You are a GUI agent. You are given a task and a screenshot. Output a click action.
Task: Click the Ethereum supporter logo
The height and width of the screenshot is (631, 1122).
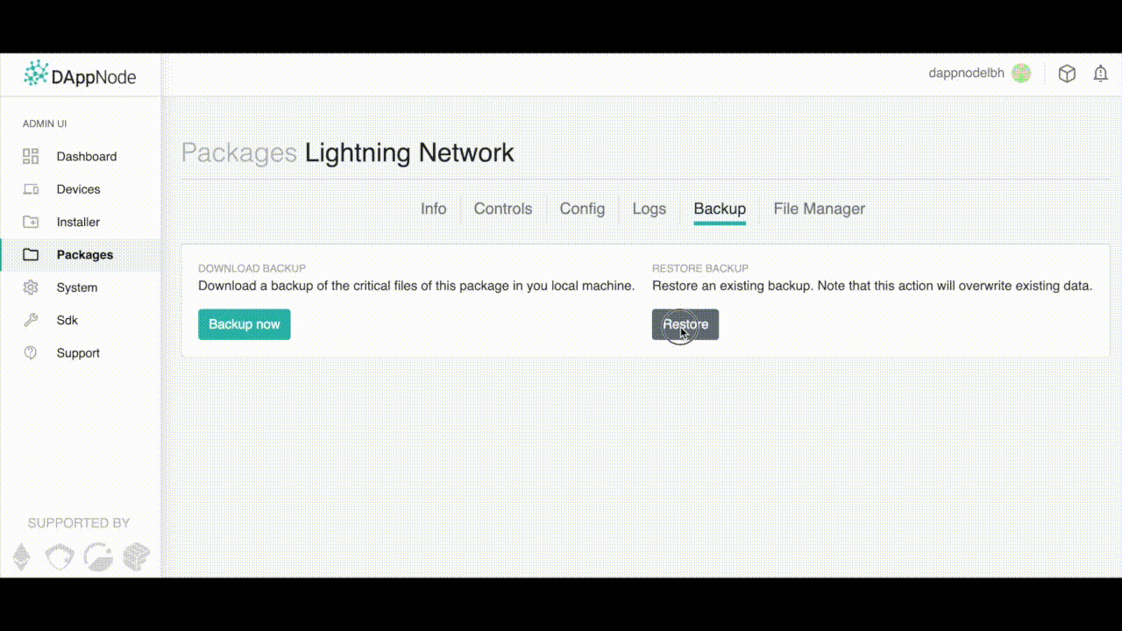(x=21, y=557)
